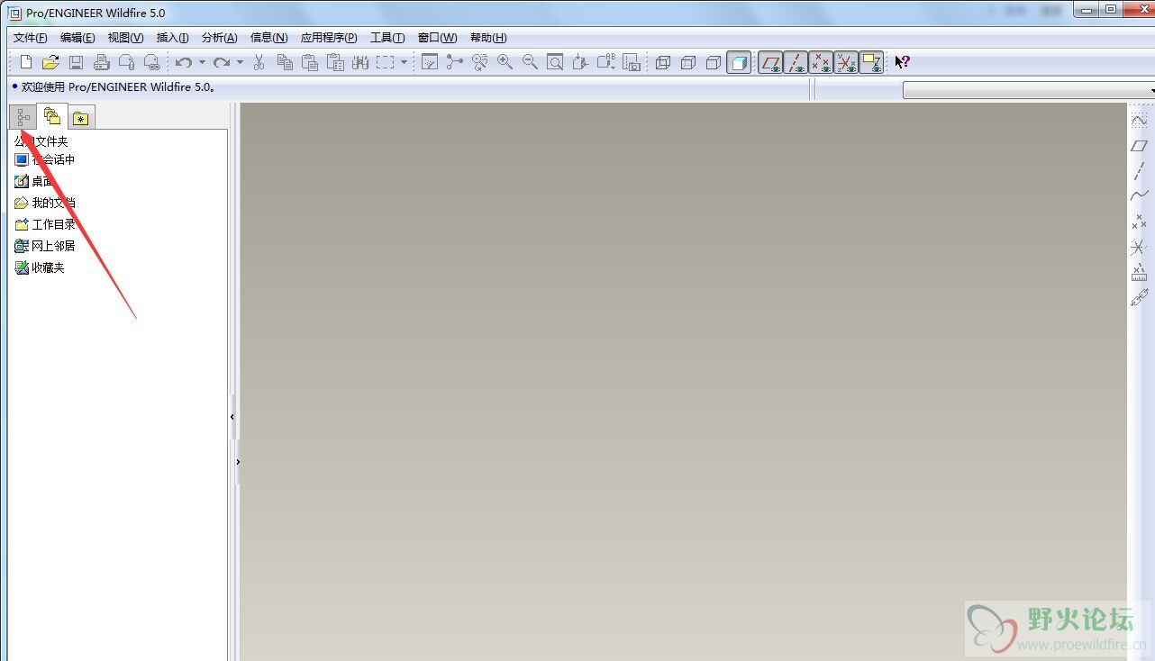The width and height of the screenshot is (1155, 661).
Task: Click the Redo arrow icon
Action: 222,62
